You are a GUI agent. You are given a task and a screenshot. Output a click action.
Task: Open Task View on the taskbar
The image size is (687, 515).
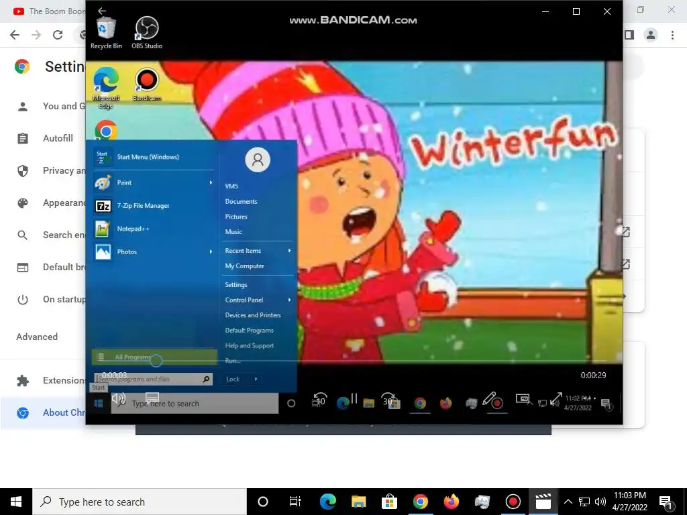click(295, 502)
